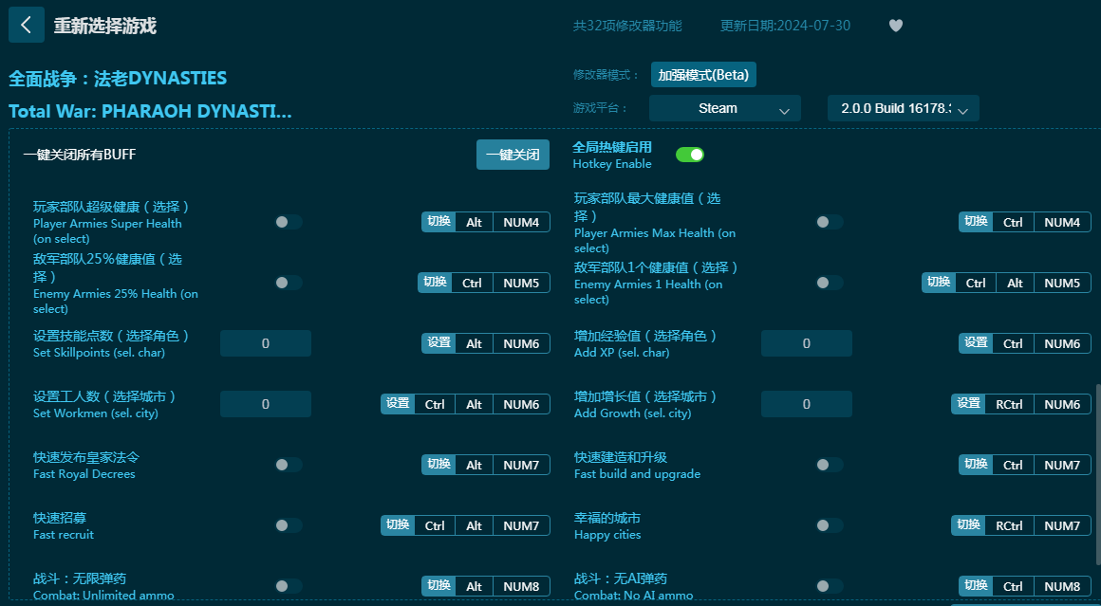Image resolution: width=1101 pixels, height=606 pixels.
Task: Click 设置 button for Set Skillpoints
Action: point(439,343)
